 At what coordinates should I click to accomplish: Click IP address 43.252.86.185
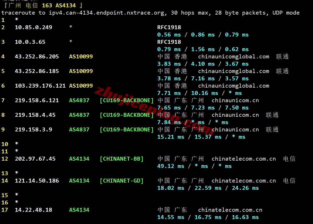(x=37, y=71)
